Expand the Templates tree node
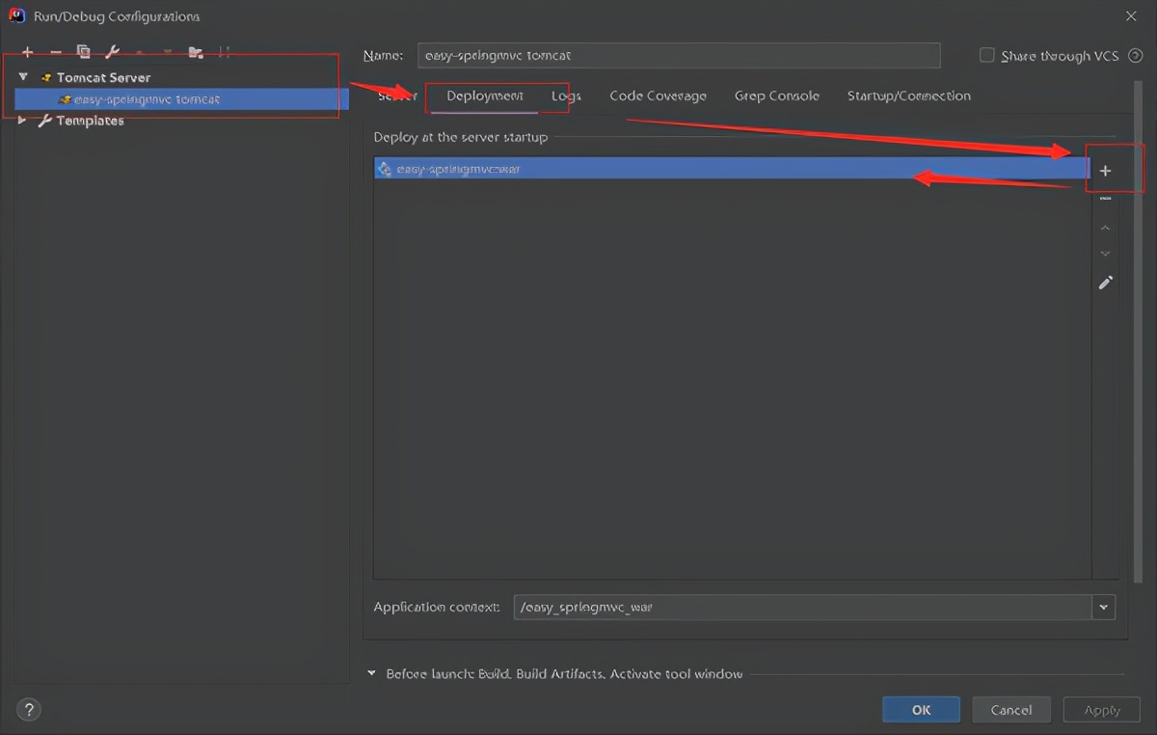Image resolution: width=1157 pixels, height=735 pixels. (x=23, y=121)
